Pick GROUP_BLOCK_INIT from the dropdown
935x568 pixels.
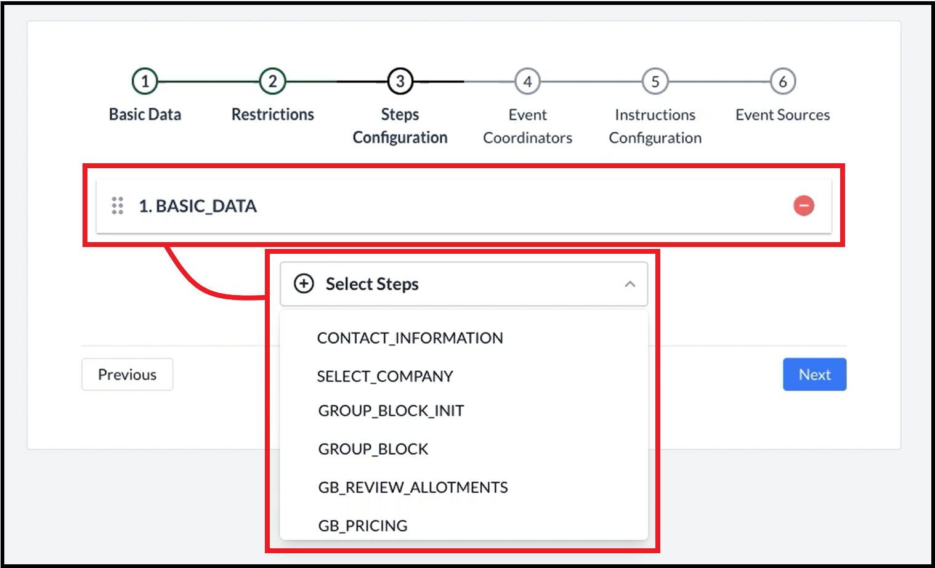coord(391,411)
